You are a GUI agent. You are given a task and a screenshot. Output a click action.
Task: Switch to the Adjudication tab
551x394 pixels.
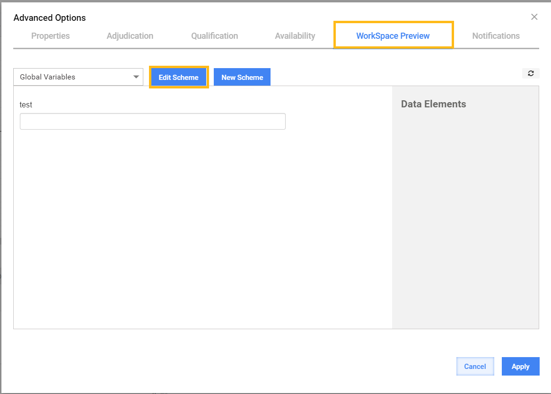(x=130, y=36)
